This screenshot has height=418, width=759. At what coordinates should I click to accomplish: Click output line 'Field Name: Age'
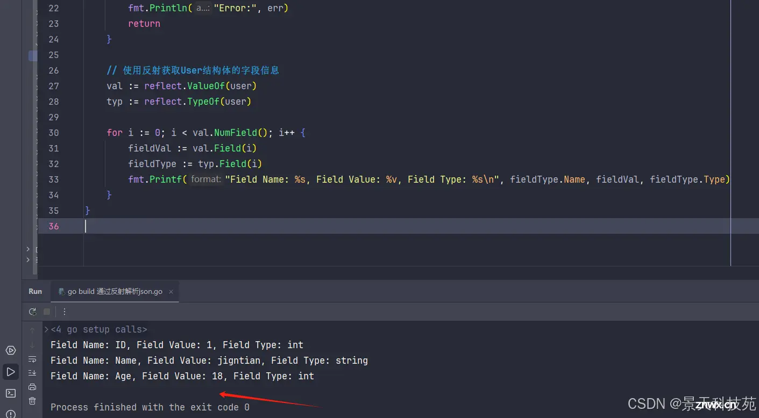(182, 376)
